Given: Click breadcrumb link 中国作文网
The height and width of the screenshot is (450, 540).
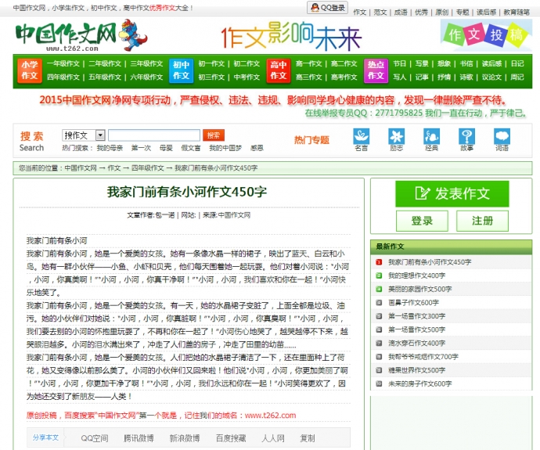Looking at the screenshot, I should (x=81, y=168).
